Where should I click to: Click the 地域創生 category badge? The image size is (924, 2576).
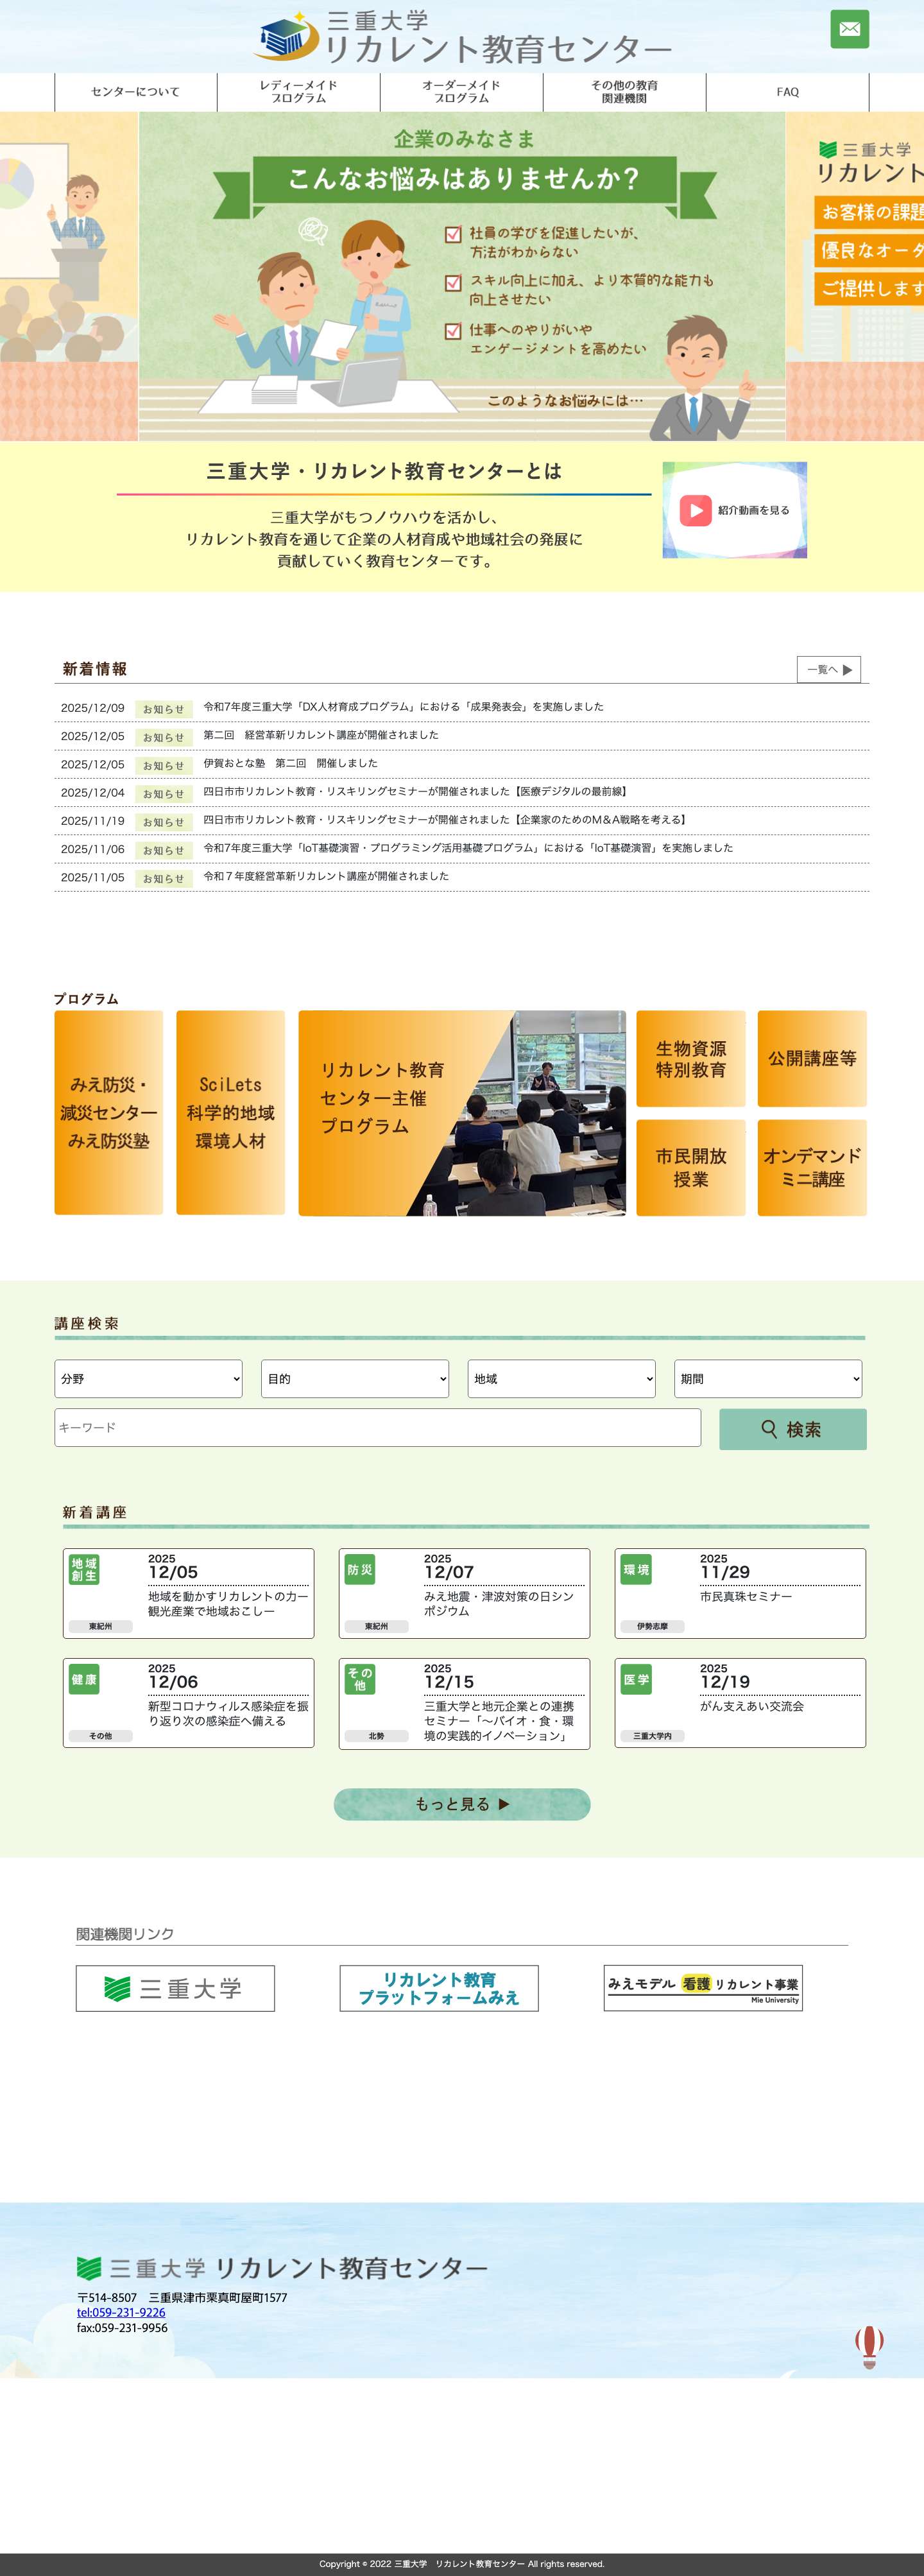pos(84,1570)
